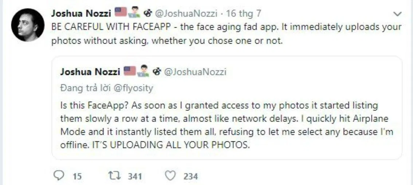Viewport: 413px width, 185px height.
Task: Click the 234 likes count
Action: [x=190, y=177]
